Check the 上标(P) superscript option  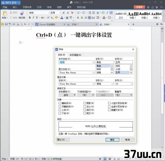point(60,110)
